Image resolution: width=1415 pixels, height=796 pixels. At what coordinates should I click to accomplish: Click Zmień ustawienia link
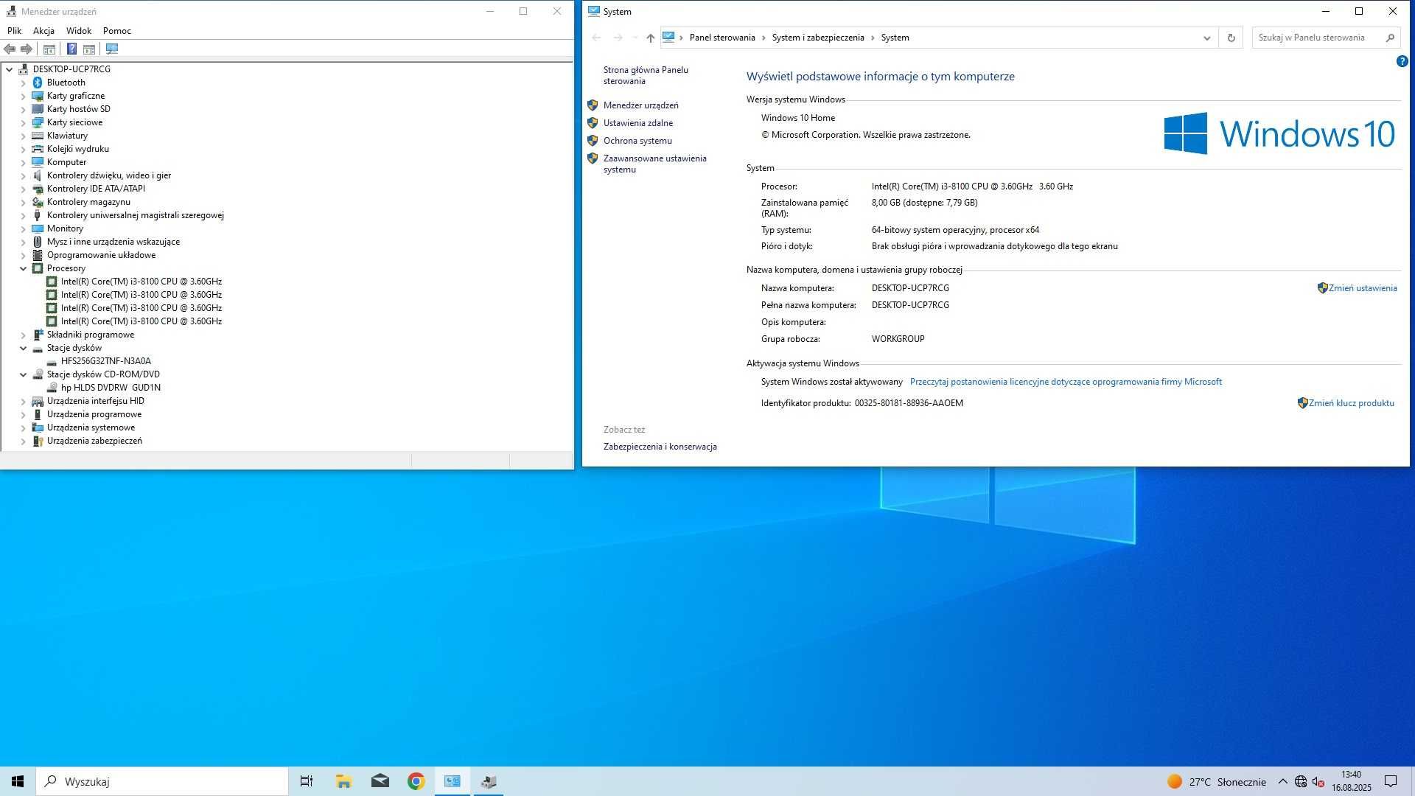coord(1363,288)
